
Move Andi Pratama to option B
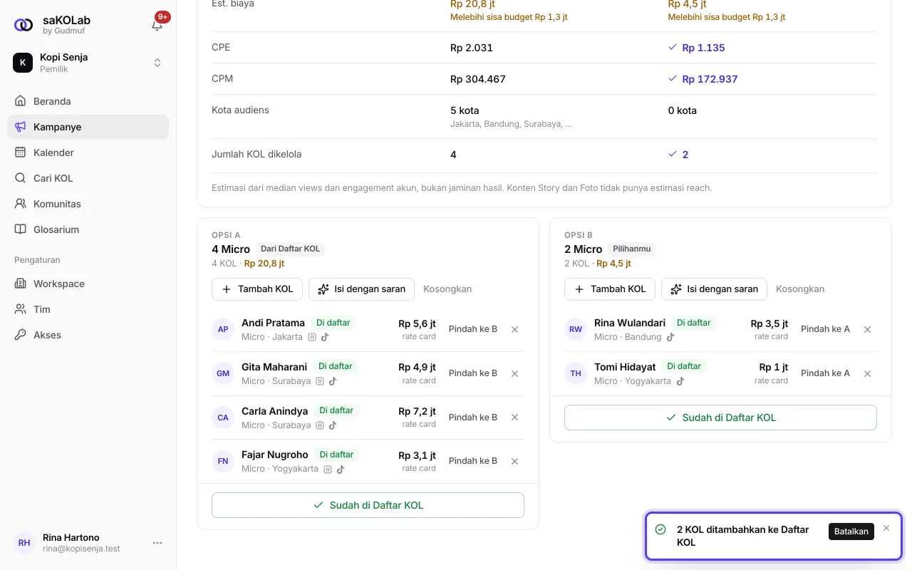pyautogui.click(x=473, y=329)
